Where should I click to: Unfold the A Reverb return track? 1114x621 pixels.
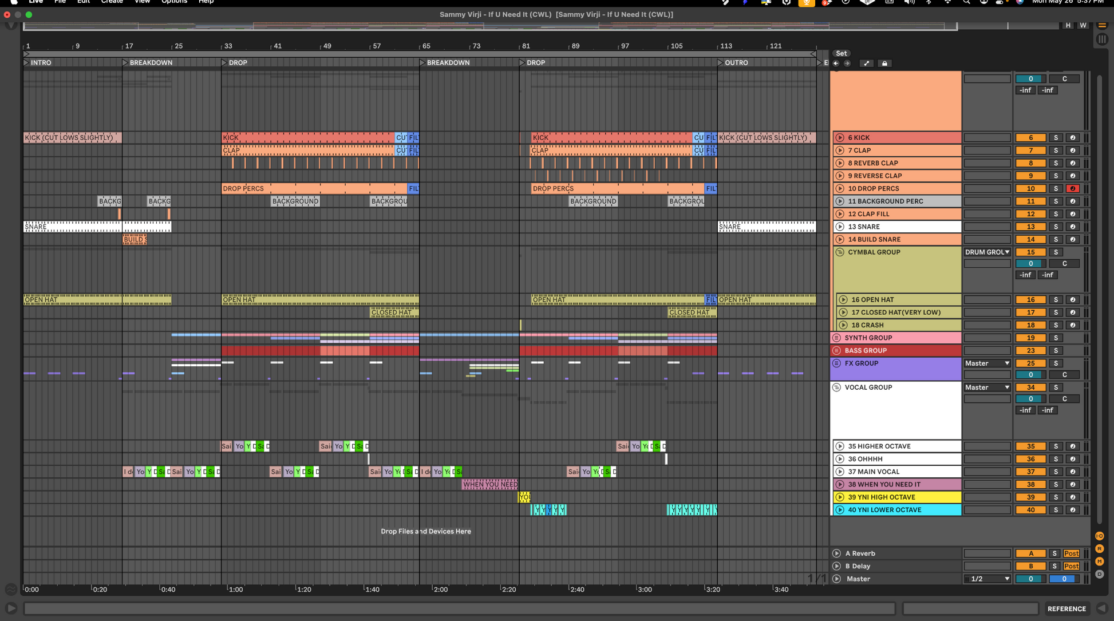point(836,553)
